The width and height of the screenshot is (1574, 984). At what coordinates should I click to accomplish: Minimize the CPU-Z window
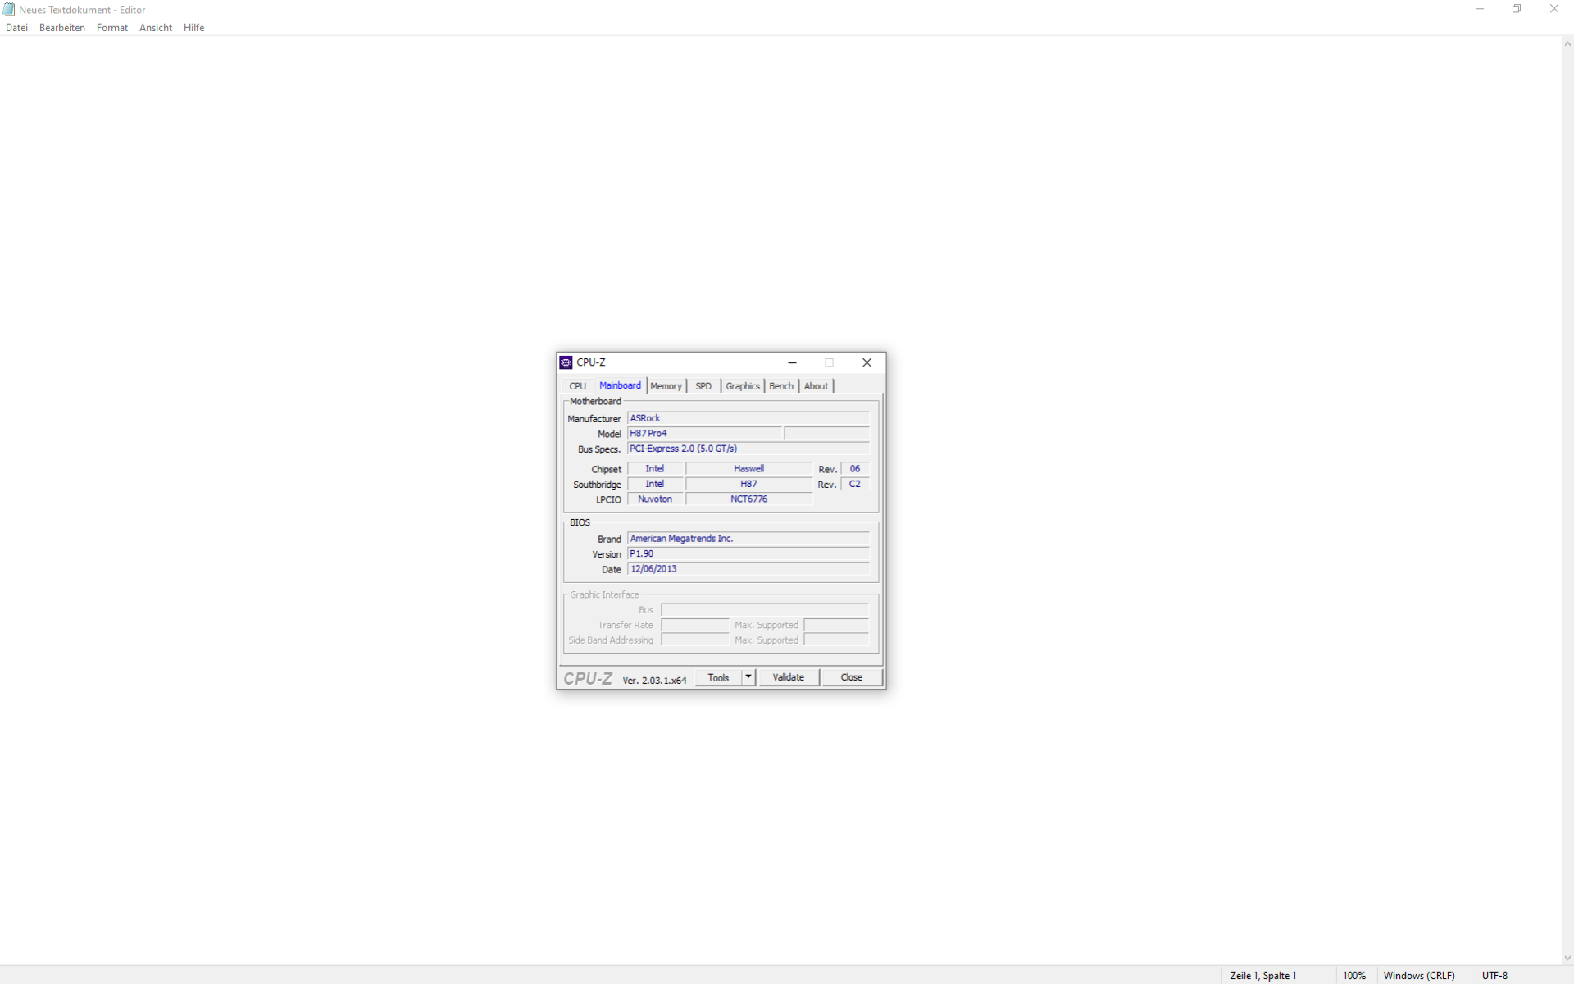coord(792,362)
